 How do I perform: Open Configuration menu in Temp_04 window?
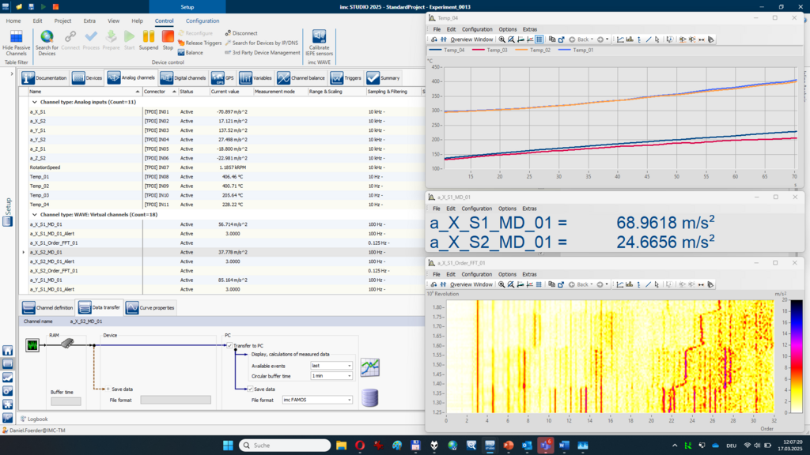pos(477,29)
